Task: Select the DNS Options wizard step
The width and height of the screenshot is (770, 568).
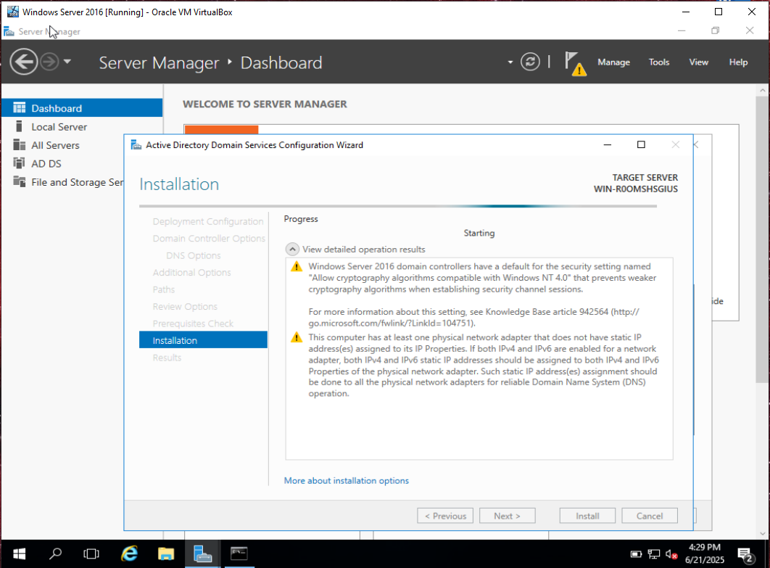Action: click(x=194, y=255)
